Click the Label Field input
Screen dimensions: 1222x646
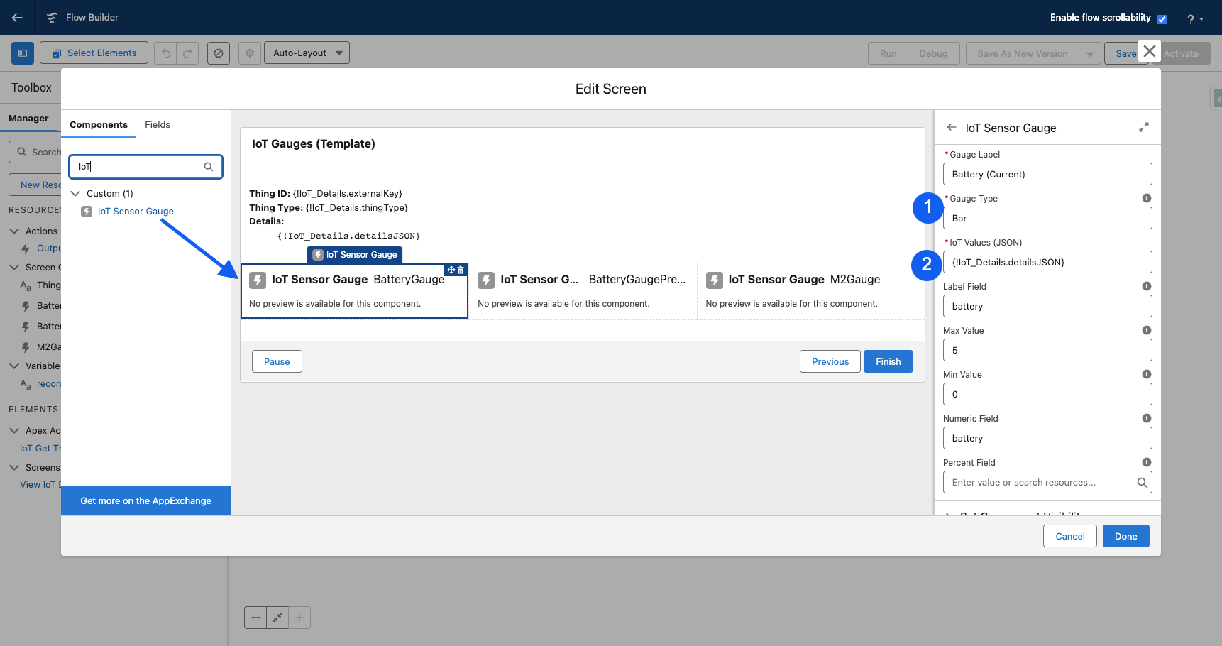pyautogui.click(x=1047, y=306)
